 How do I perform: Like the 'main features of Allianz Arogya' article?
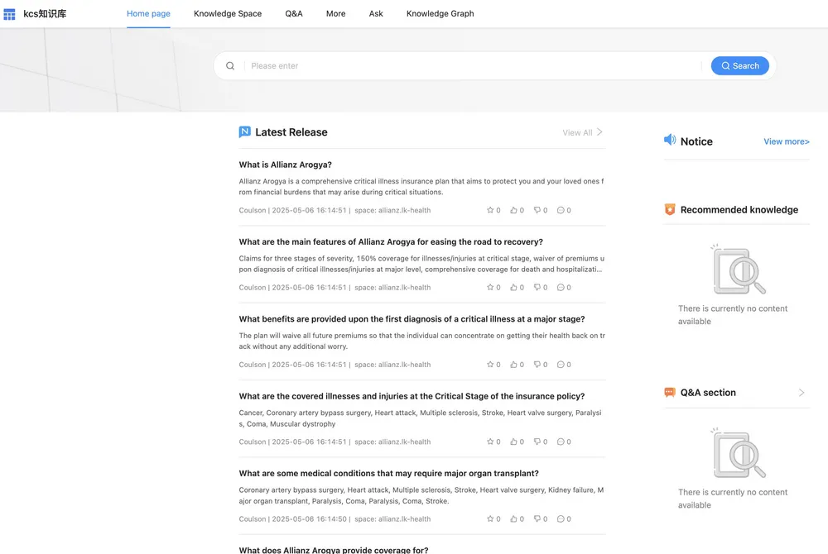(x=513, y=287)
